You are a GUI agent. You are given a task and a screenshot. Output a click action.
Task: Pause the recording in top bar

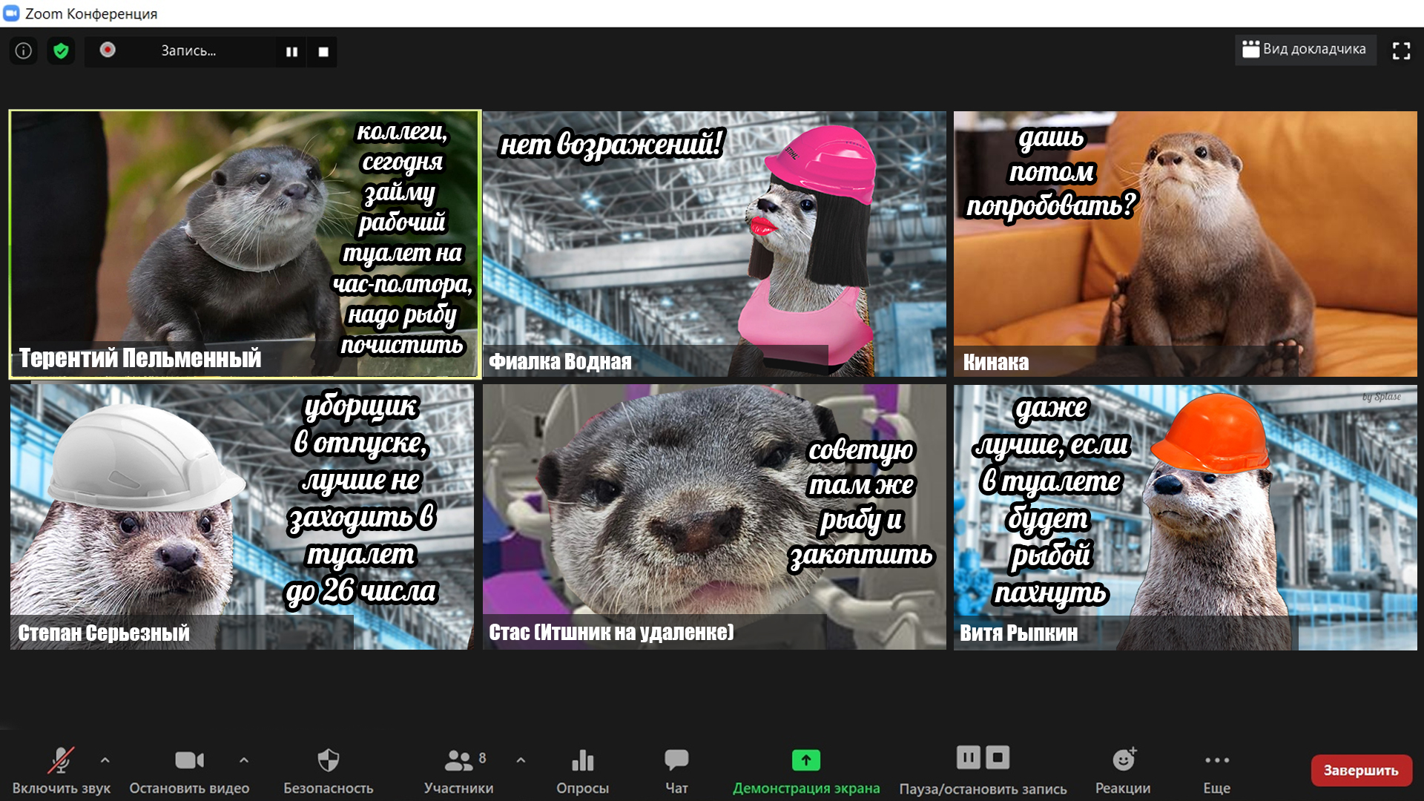(x=291, y=52)
